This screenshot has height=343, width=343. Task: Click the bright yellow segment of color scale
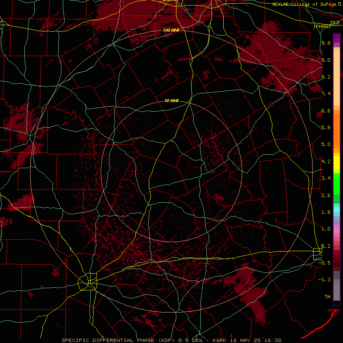point(337,163)
